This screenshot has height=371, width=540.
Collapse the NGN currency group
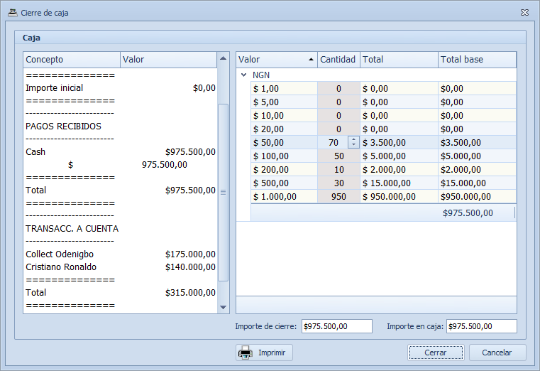[x=244, y=75]
